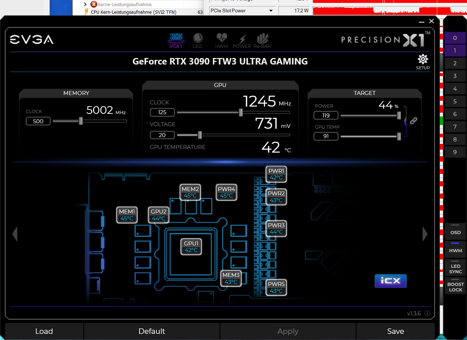Select the MEM3 43°C sensor
The image size is (467, 340).
click(x=231, y=278)
